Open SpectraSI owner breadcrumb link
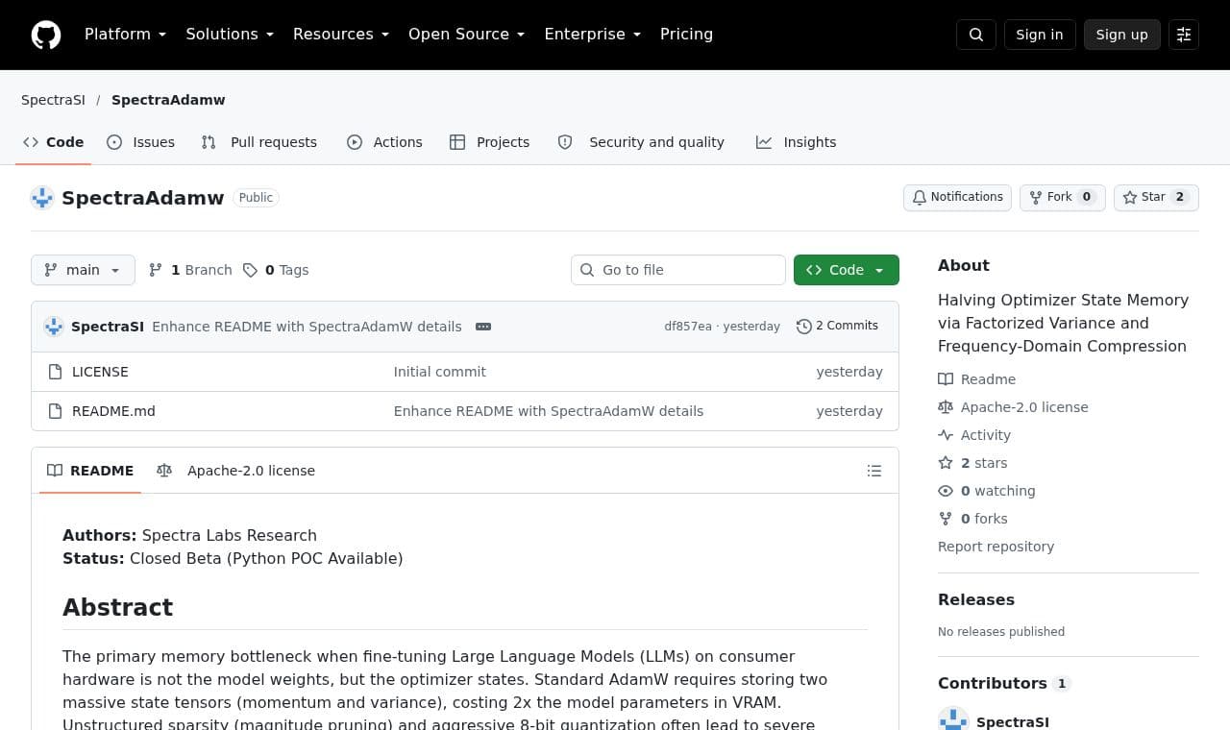This screenshot has width=1230, height=730. click(53, 100)
